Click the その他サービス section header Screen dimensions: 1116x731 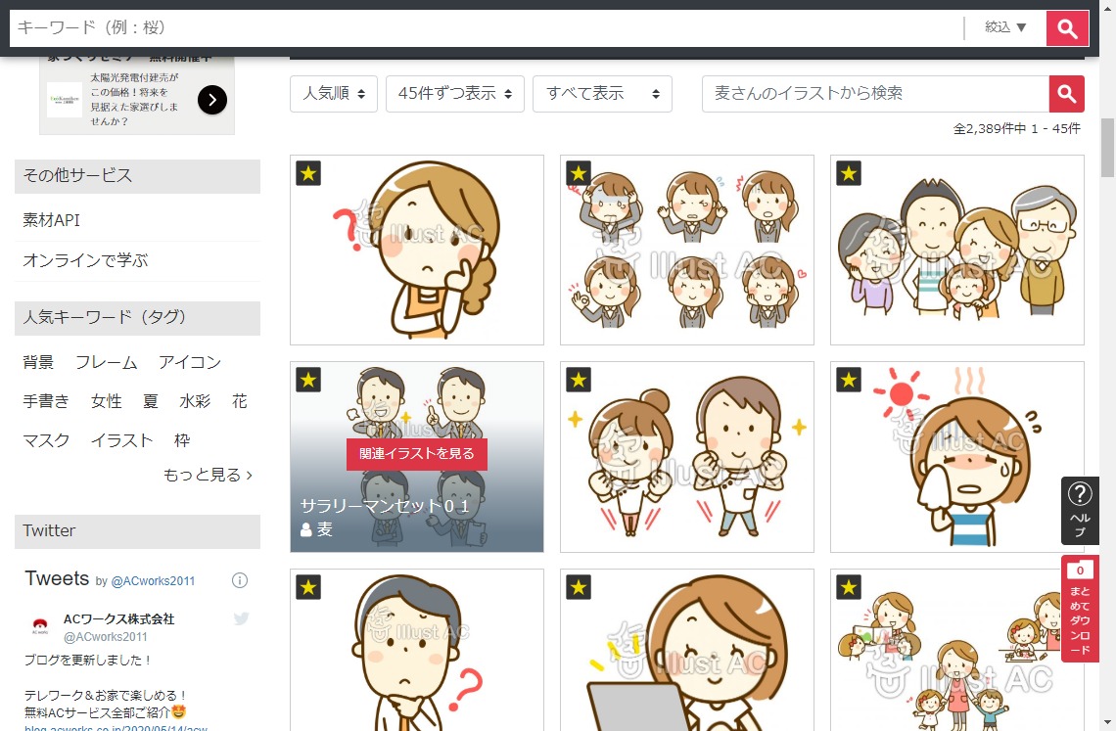137,176
